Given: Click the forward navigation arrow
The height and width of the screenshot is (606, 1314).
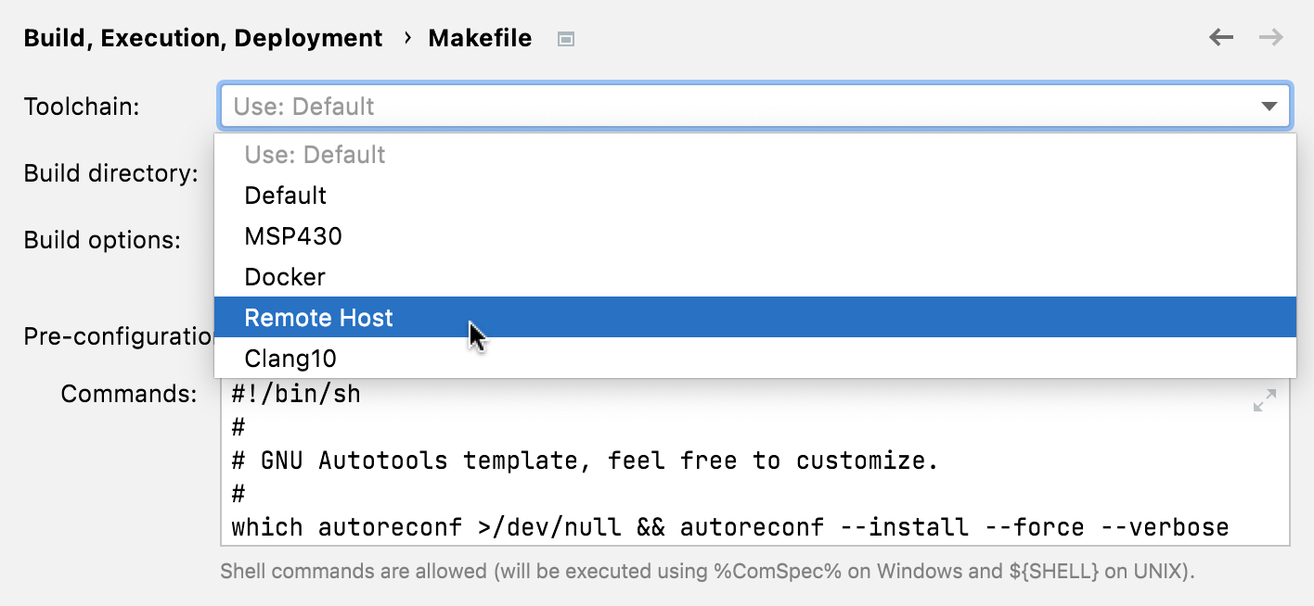Looking at the screenshot, I should pos(1270,37).
